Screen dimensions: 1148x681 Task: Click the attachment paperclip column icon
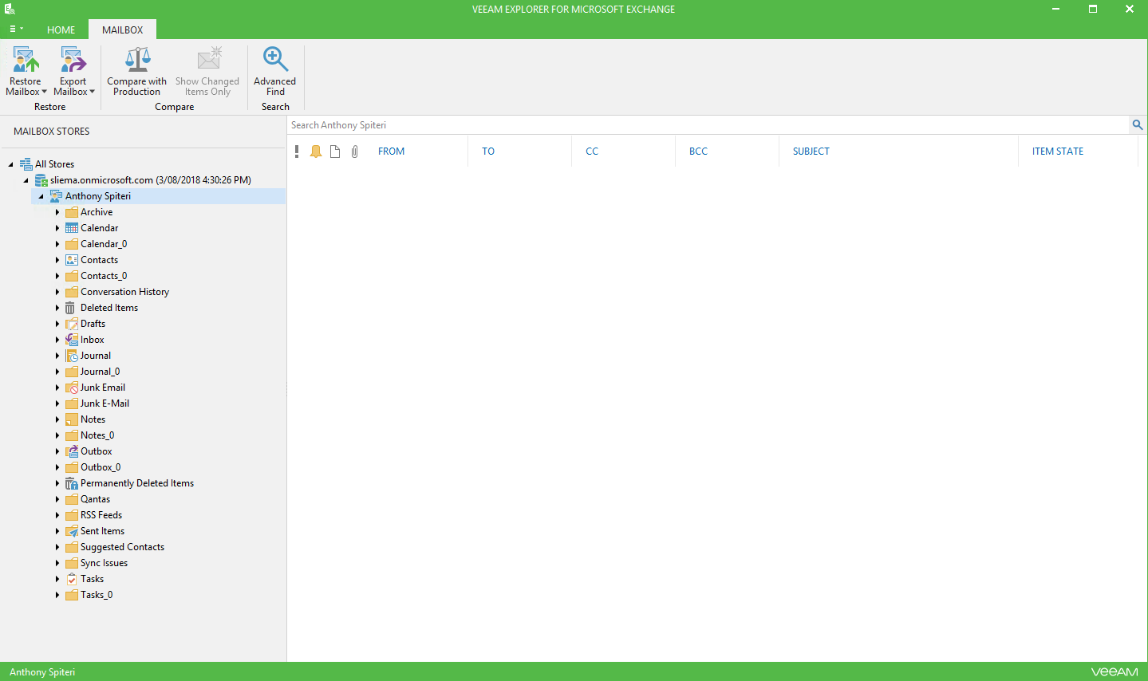(355, 152)
